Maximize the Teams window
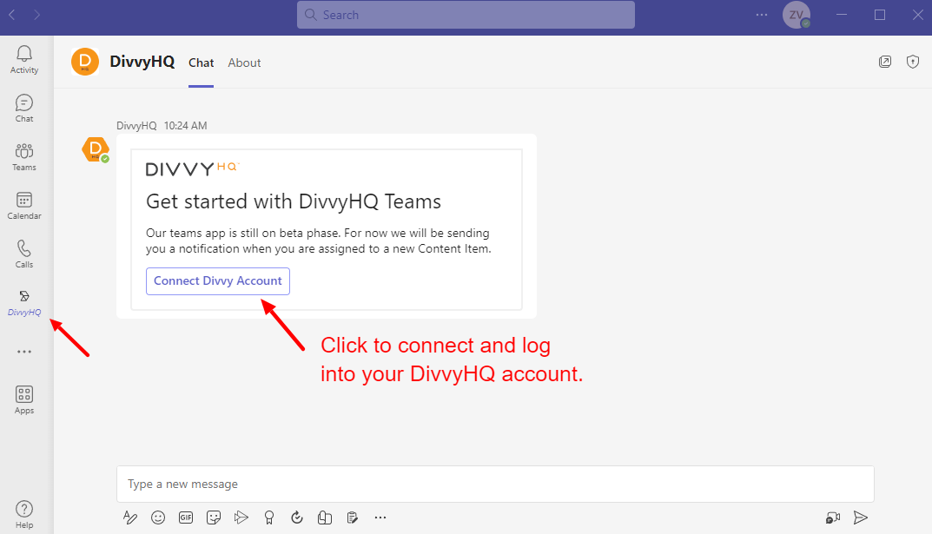Screen dimensions: 932x534 pyautogui.click(x=880, y=15)
